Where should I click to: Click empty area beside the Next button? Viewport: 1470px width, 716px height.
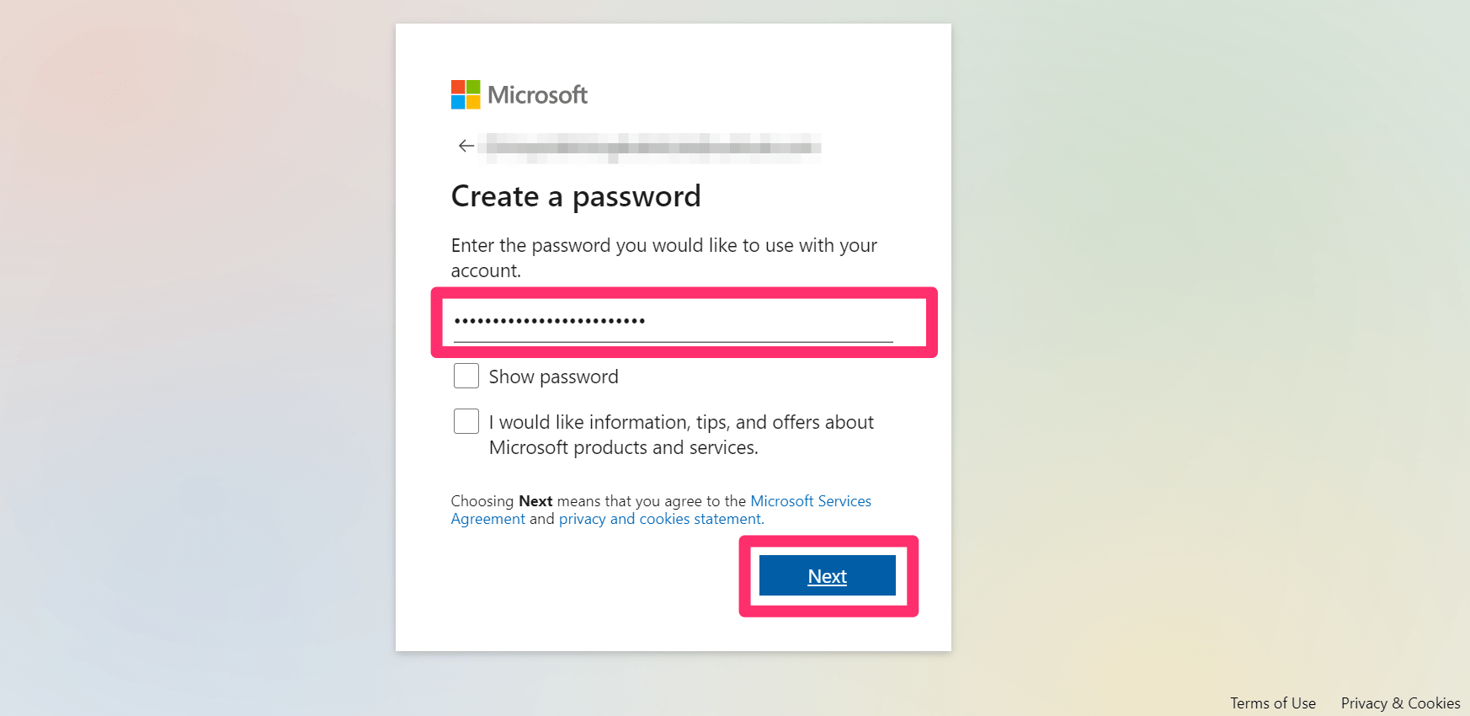pyautogui.click(x=589, y=576)
